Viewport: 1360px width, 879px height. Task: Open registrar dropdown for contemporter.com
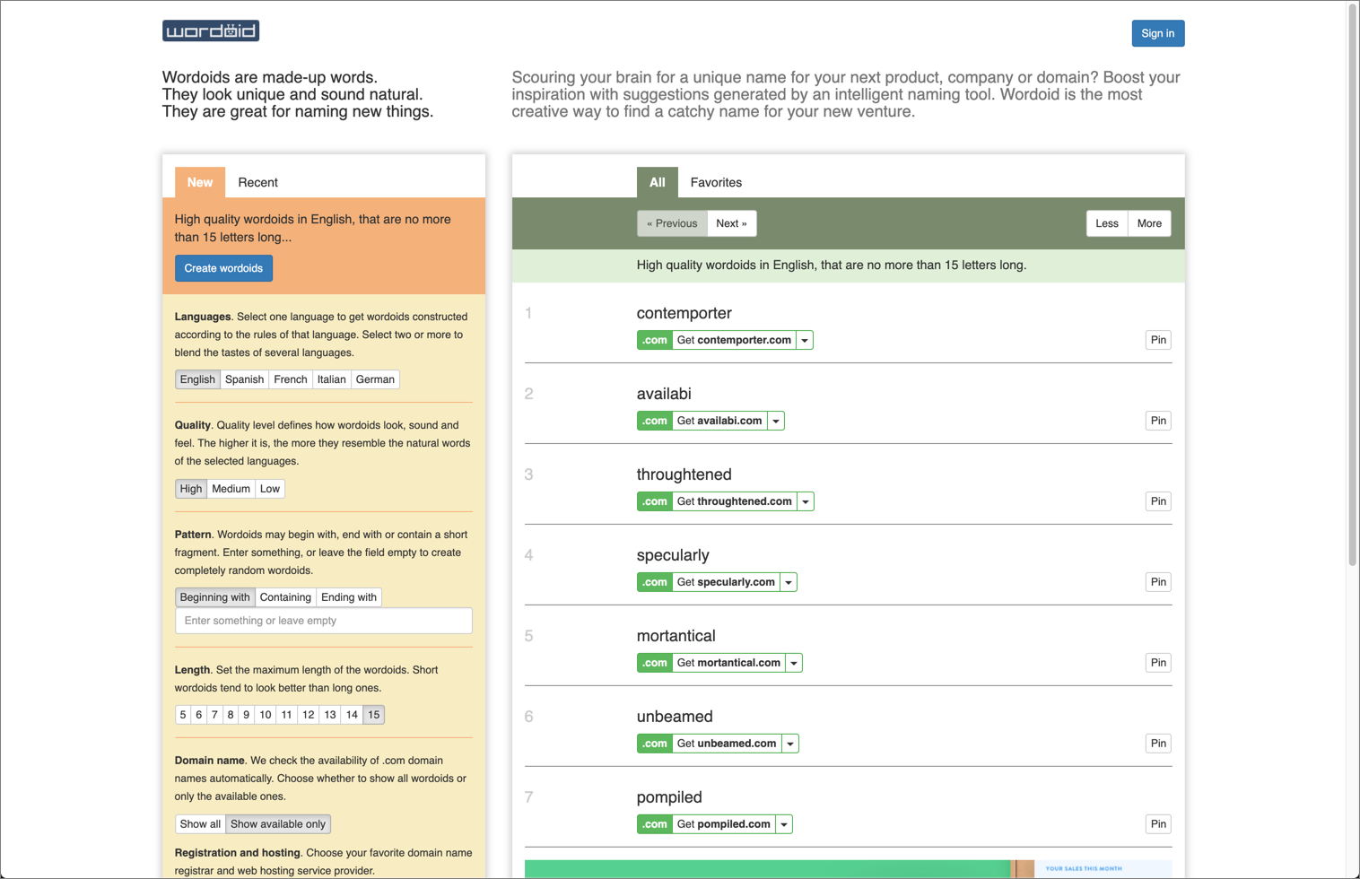tap(805, 340)
